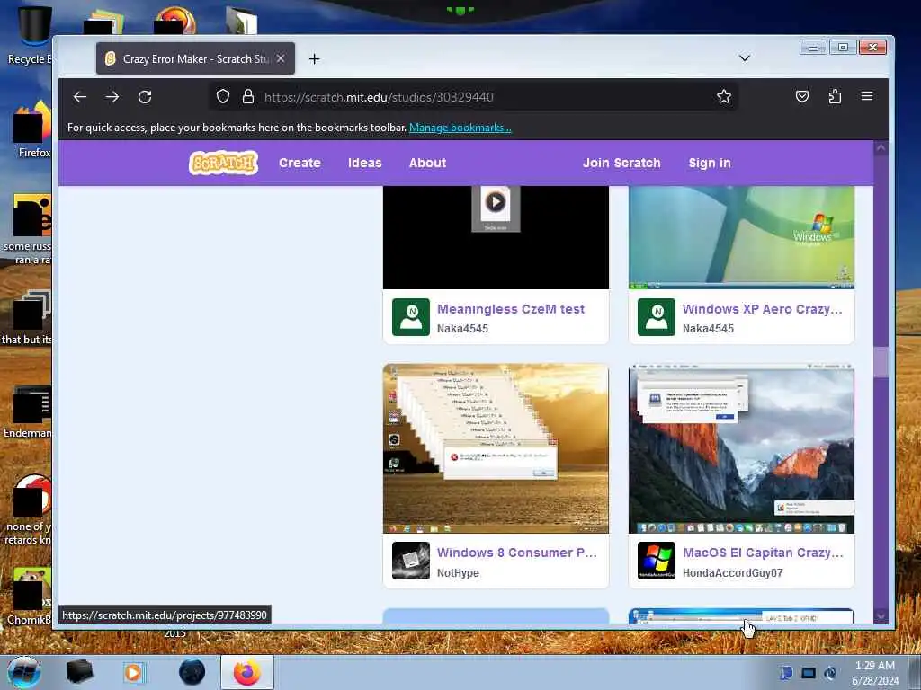Click Naka4545 under Meaningless CzeM test

click(462, 329)
